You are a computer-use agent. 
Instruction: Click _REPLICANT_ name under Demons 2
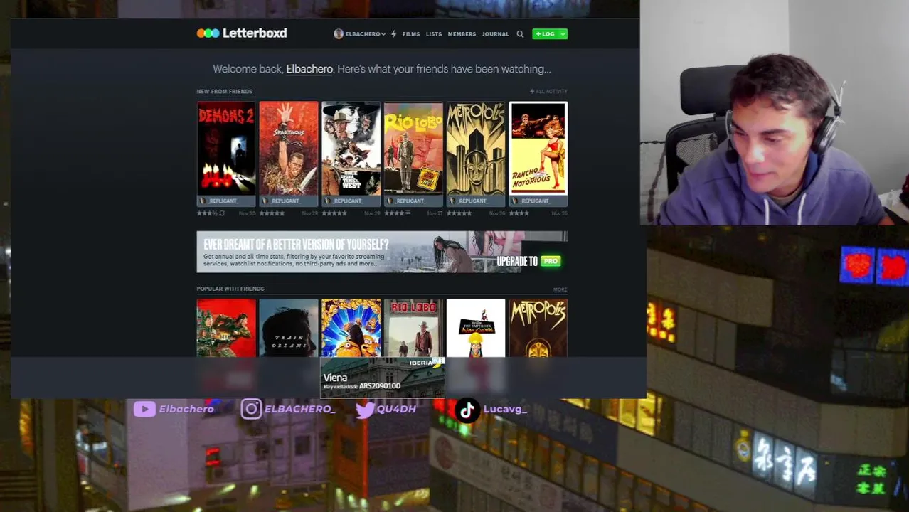pyautogui.click(x=223, y=201)
